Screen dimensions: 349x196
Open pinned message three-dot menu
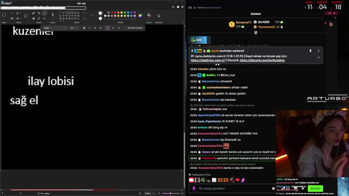[x=318, y=51]
